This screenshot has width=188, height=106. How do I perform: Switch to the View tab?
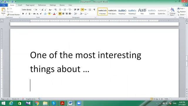(70, 5)
